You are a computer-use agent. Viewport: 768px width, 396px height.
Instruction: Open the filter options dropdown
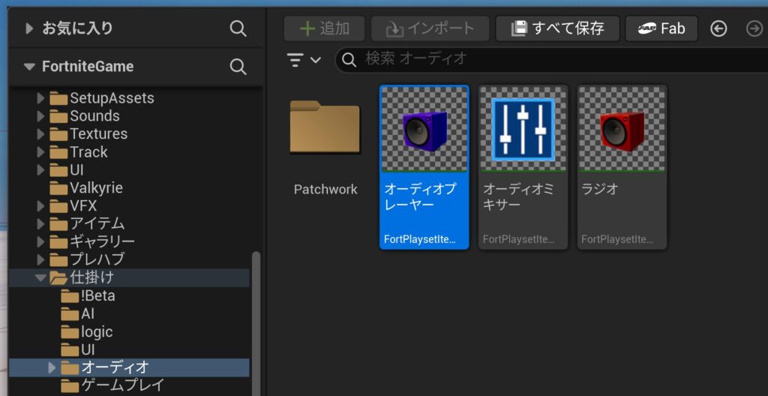(304, 60)
